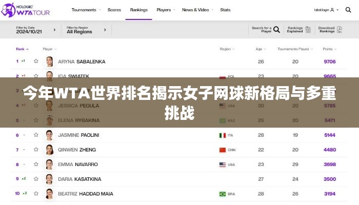Open Emma Navarro player link

click(78, 165)
